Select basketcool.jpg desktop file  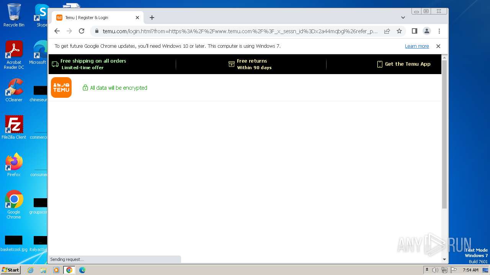coord(14,243)
